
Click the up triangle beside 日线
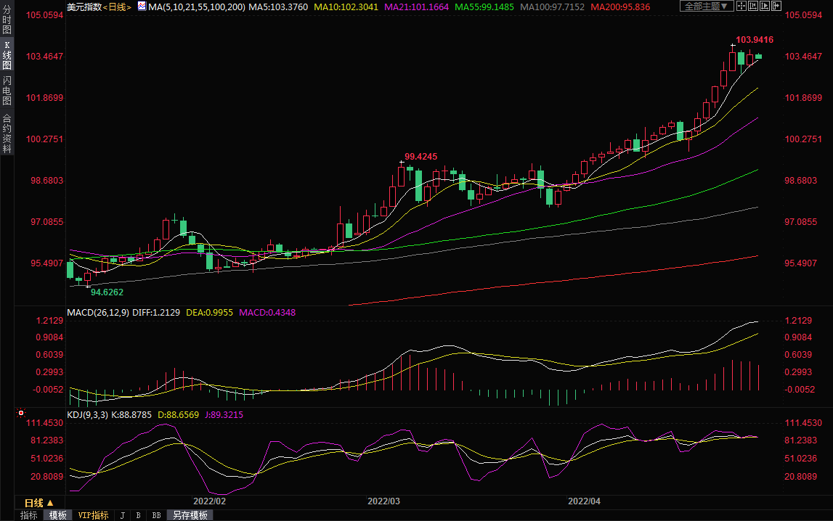coord(50,503)
